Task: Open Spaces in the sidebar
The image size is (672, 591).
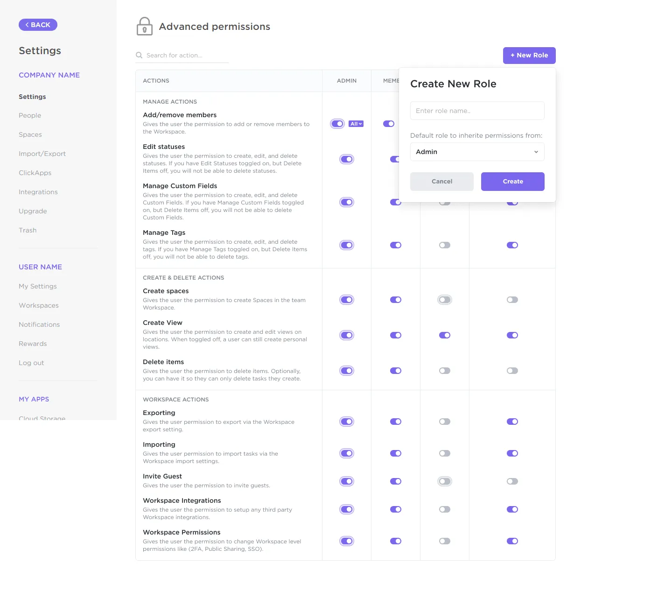Action: coord(30,134)
